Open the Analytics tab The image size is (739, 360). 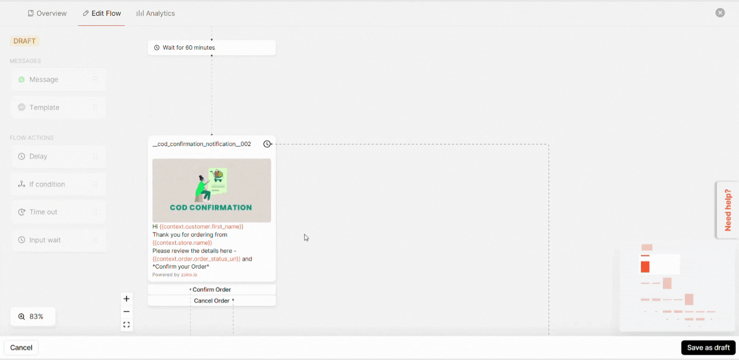156,13
